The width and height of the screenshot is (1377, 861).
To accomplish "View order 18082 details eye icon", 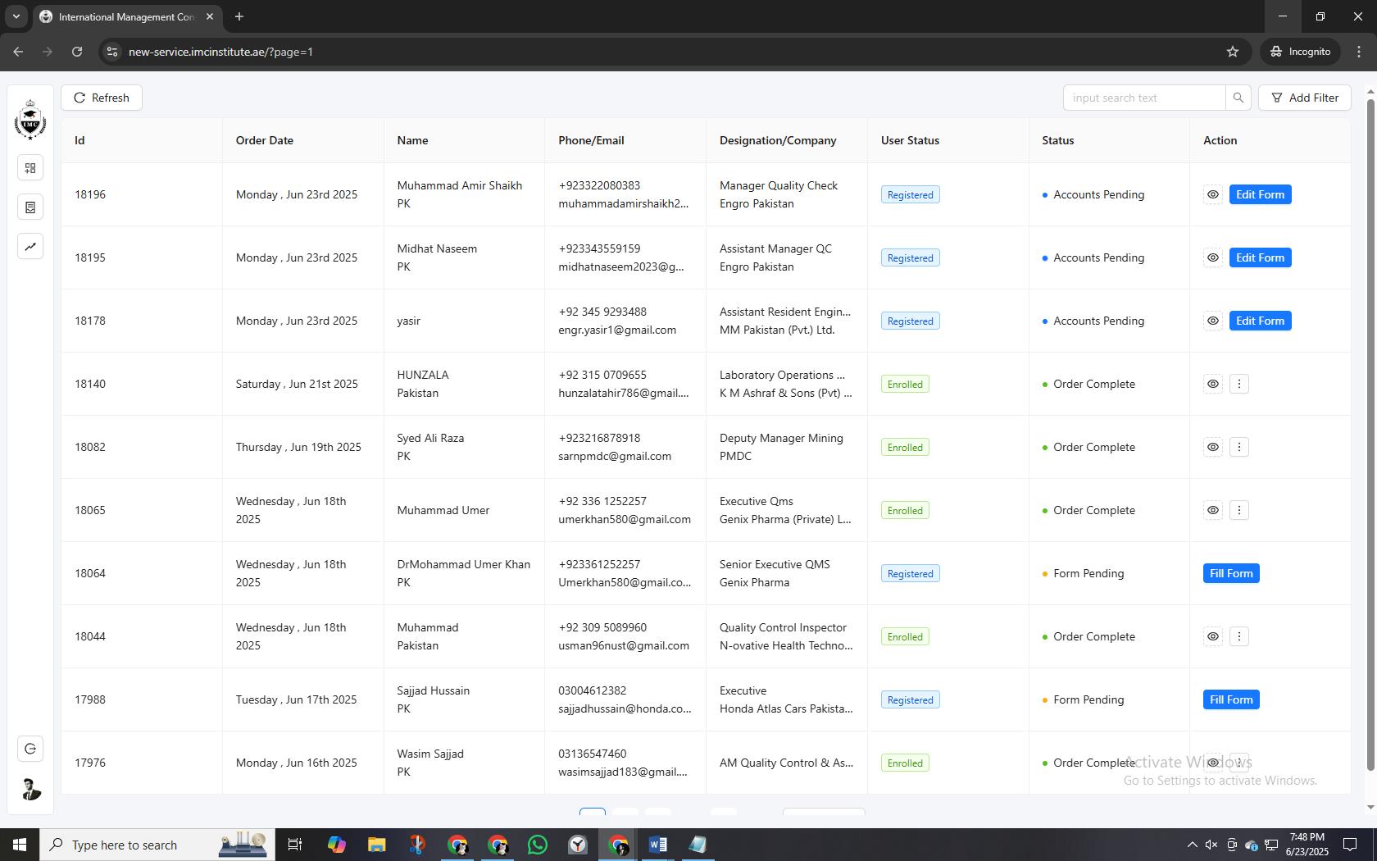I will pyautogui.click(x=1213, y=447).
